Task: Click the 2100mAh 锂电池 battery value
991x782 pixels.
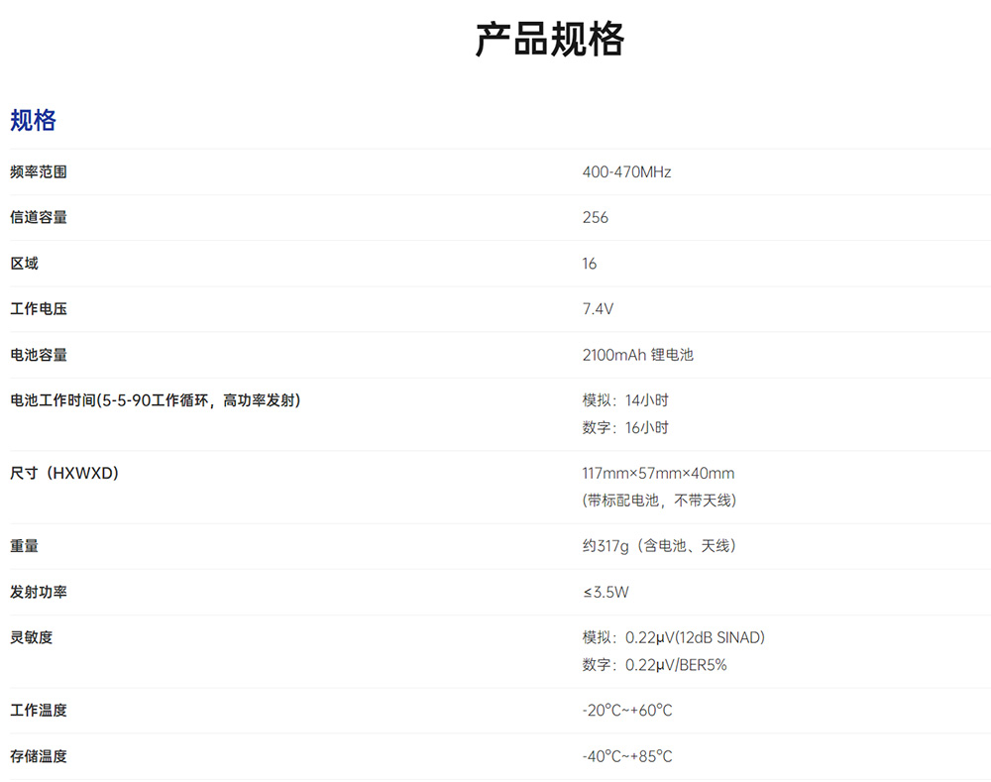Action: click(x=637, y=355)
